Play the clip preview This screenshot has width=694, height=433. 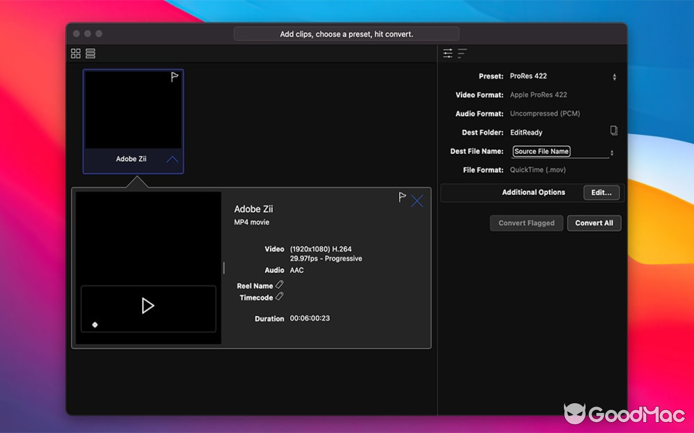[147, 305]
